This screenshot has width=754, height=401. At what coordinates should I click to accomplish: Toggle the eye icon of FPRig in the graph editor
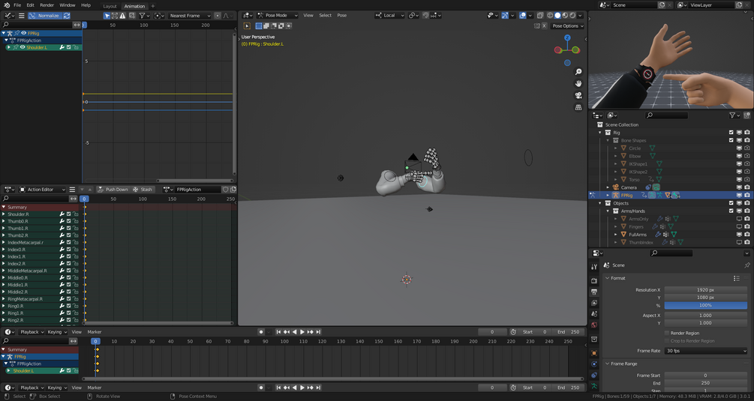[x=23, y=33]
